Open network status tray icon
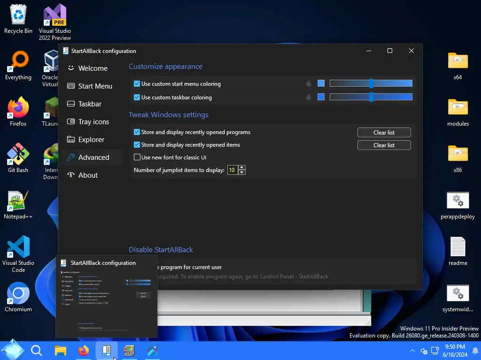Screen dimensions: 481x360 tap(434, 351)
